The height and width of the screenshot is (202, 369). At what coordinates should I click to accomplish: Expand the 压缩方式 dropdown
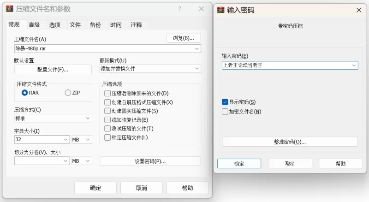tap(88, 119)
